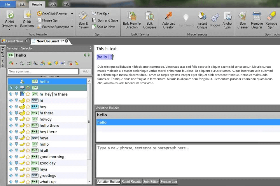
Task: Close the New Document 1 tab
Action: [x=66, y=41]
